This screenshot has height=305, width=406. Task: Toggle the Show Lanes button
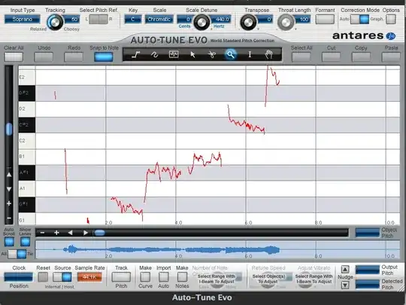coord(25,242)
